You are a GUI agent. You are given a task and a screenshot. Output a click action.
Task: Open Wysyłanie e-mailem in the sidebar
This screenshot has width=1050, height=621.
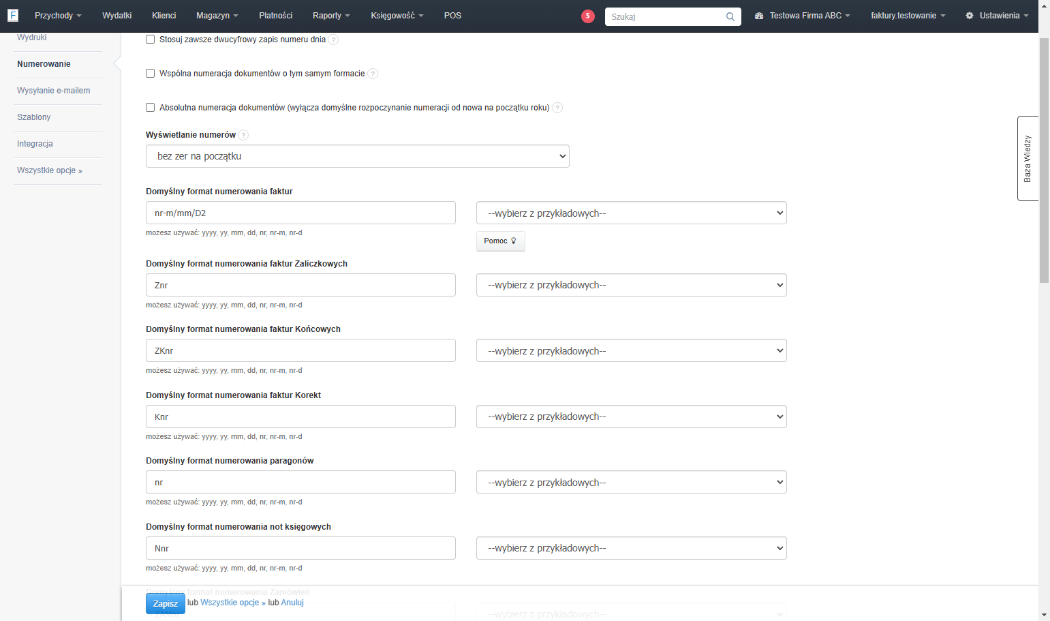tap(54, 91)
